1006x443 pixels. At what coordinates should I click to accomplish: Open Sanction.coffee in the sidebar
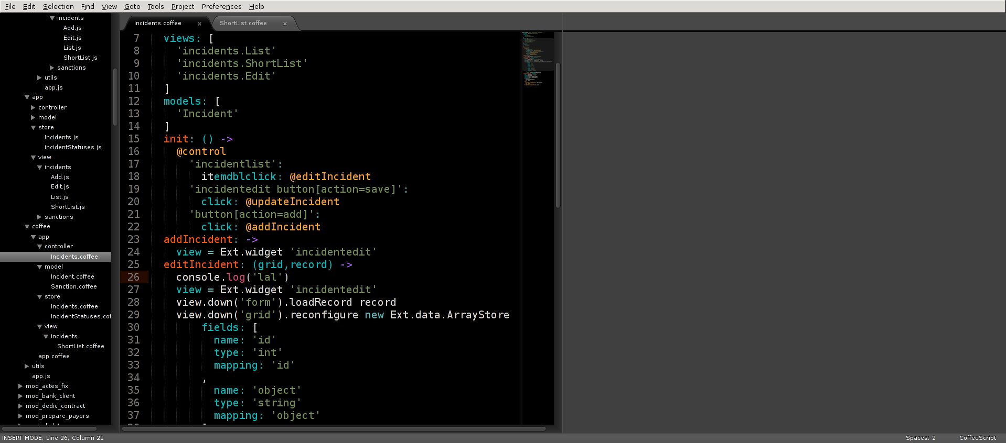tap(73, 286)
